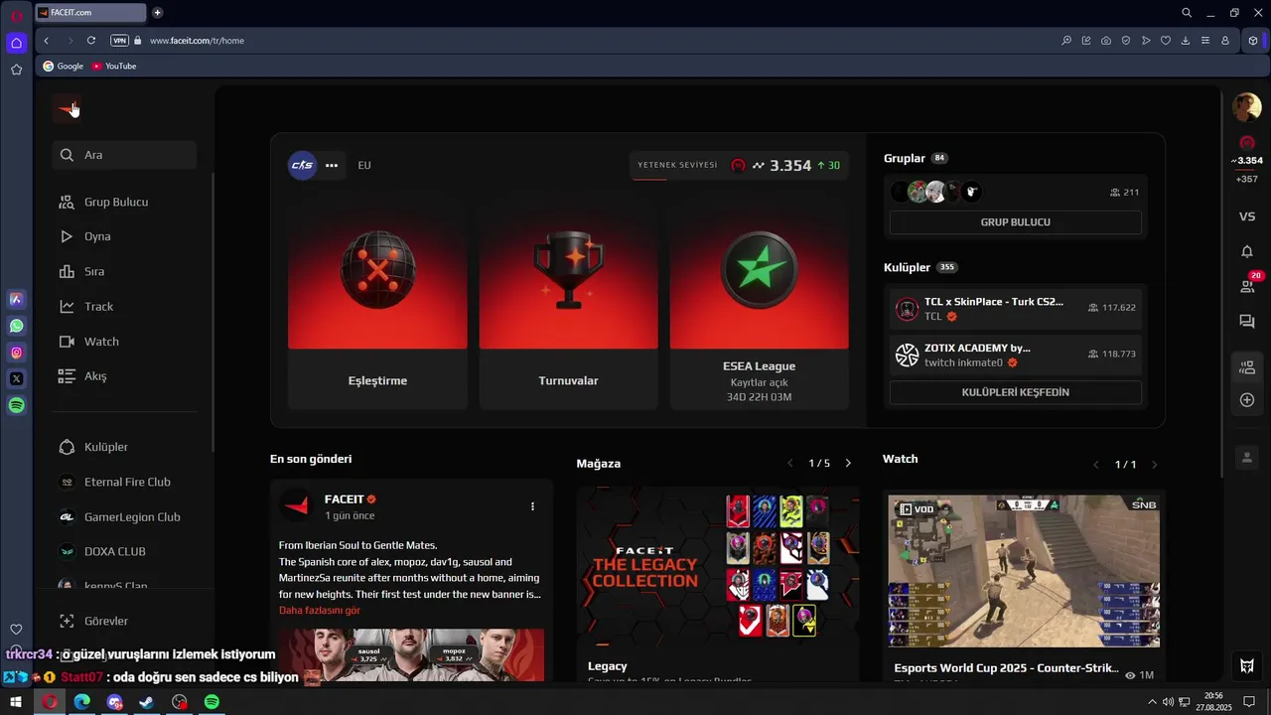Select the Turnuvalar card
1271x715 pixels.
[568, 309]
